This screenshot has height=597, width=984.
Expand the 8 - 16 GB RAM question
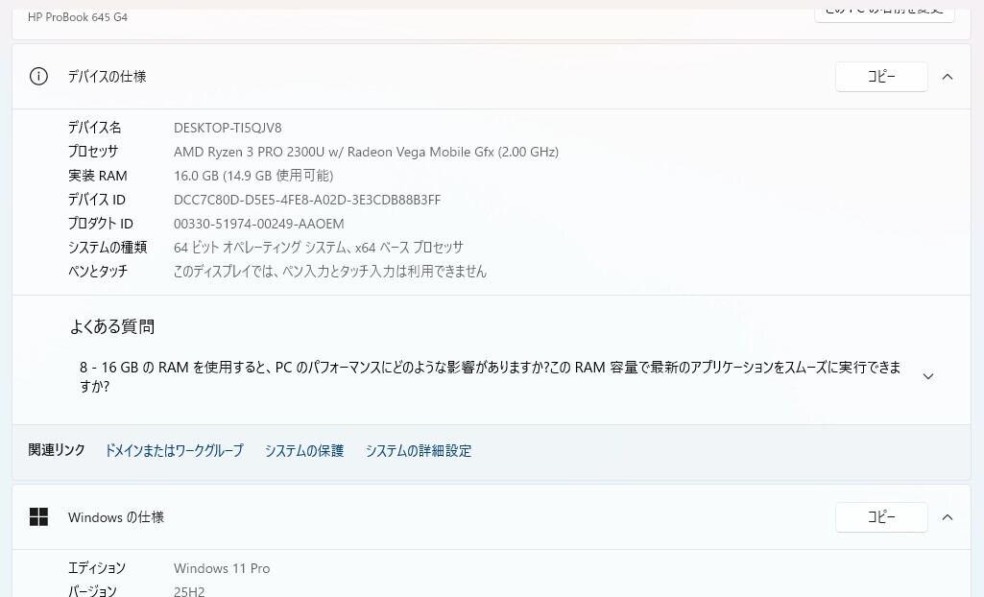click(x=928, y=376)
